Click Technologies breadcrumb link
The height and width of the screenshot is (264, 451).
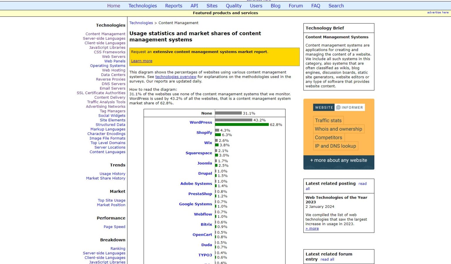point(141,23)
